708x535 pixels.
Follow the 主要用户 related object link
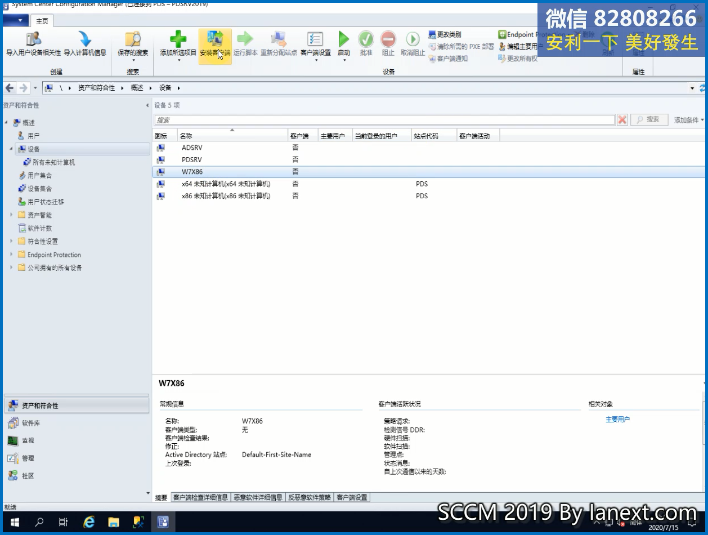pos(617,420)
